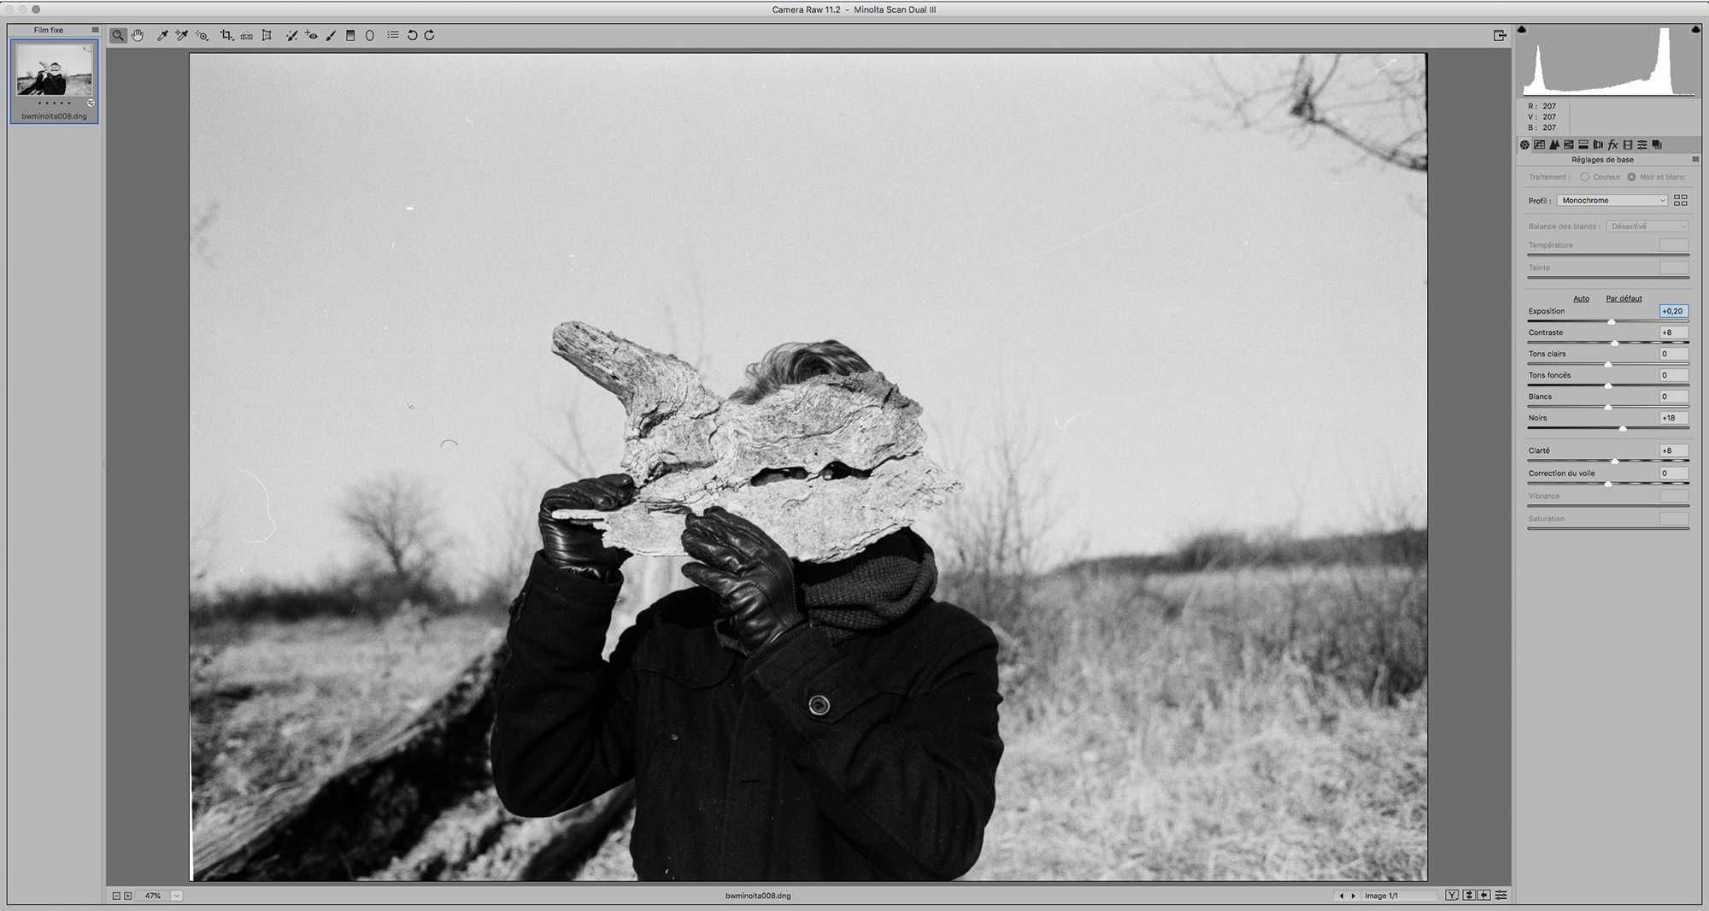Image resolution: width=1709 pixels, height=911 pixels.
Task: Click the Tons foncés value field
Action: pyautogui.click(x=1674, y=375)
